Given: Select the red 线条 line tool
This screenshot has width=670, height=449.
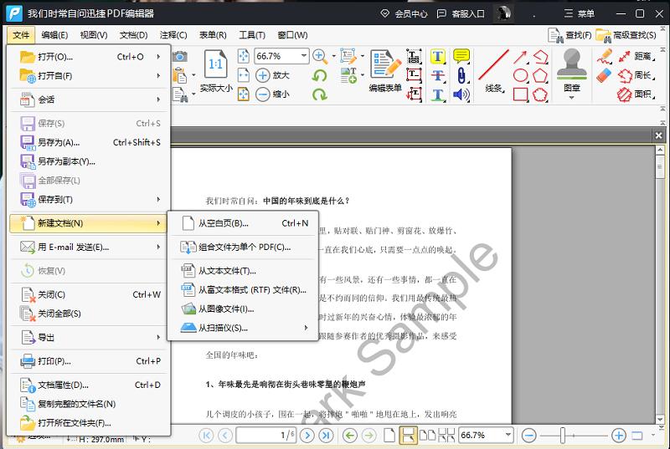Looking at the screenshot, I should pyautogui.click(x=494, y=71).
